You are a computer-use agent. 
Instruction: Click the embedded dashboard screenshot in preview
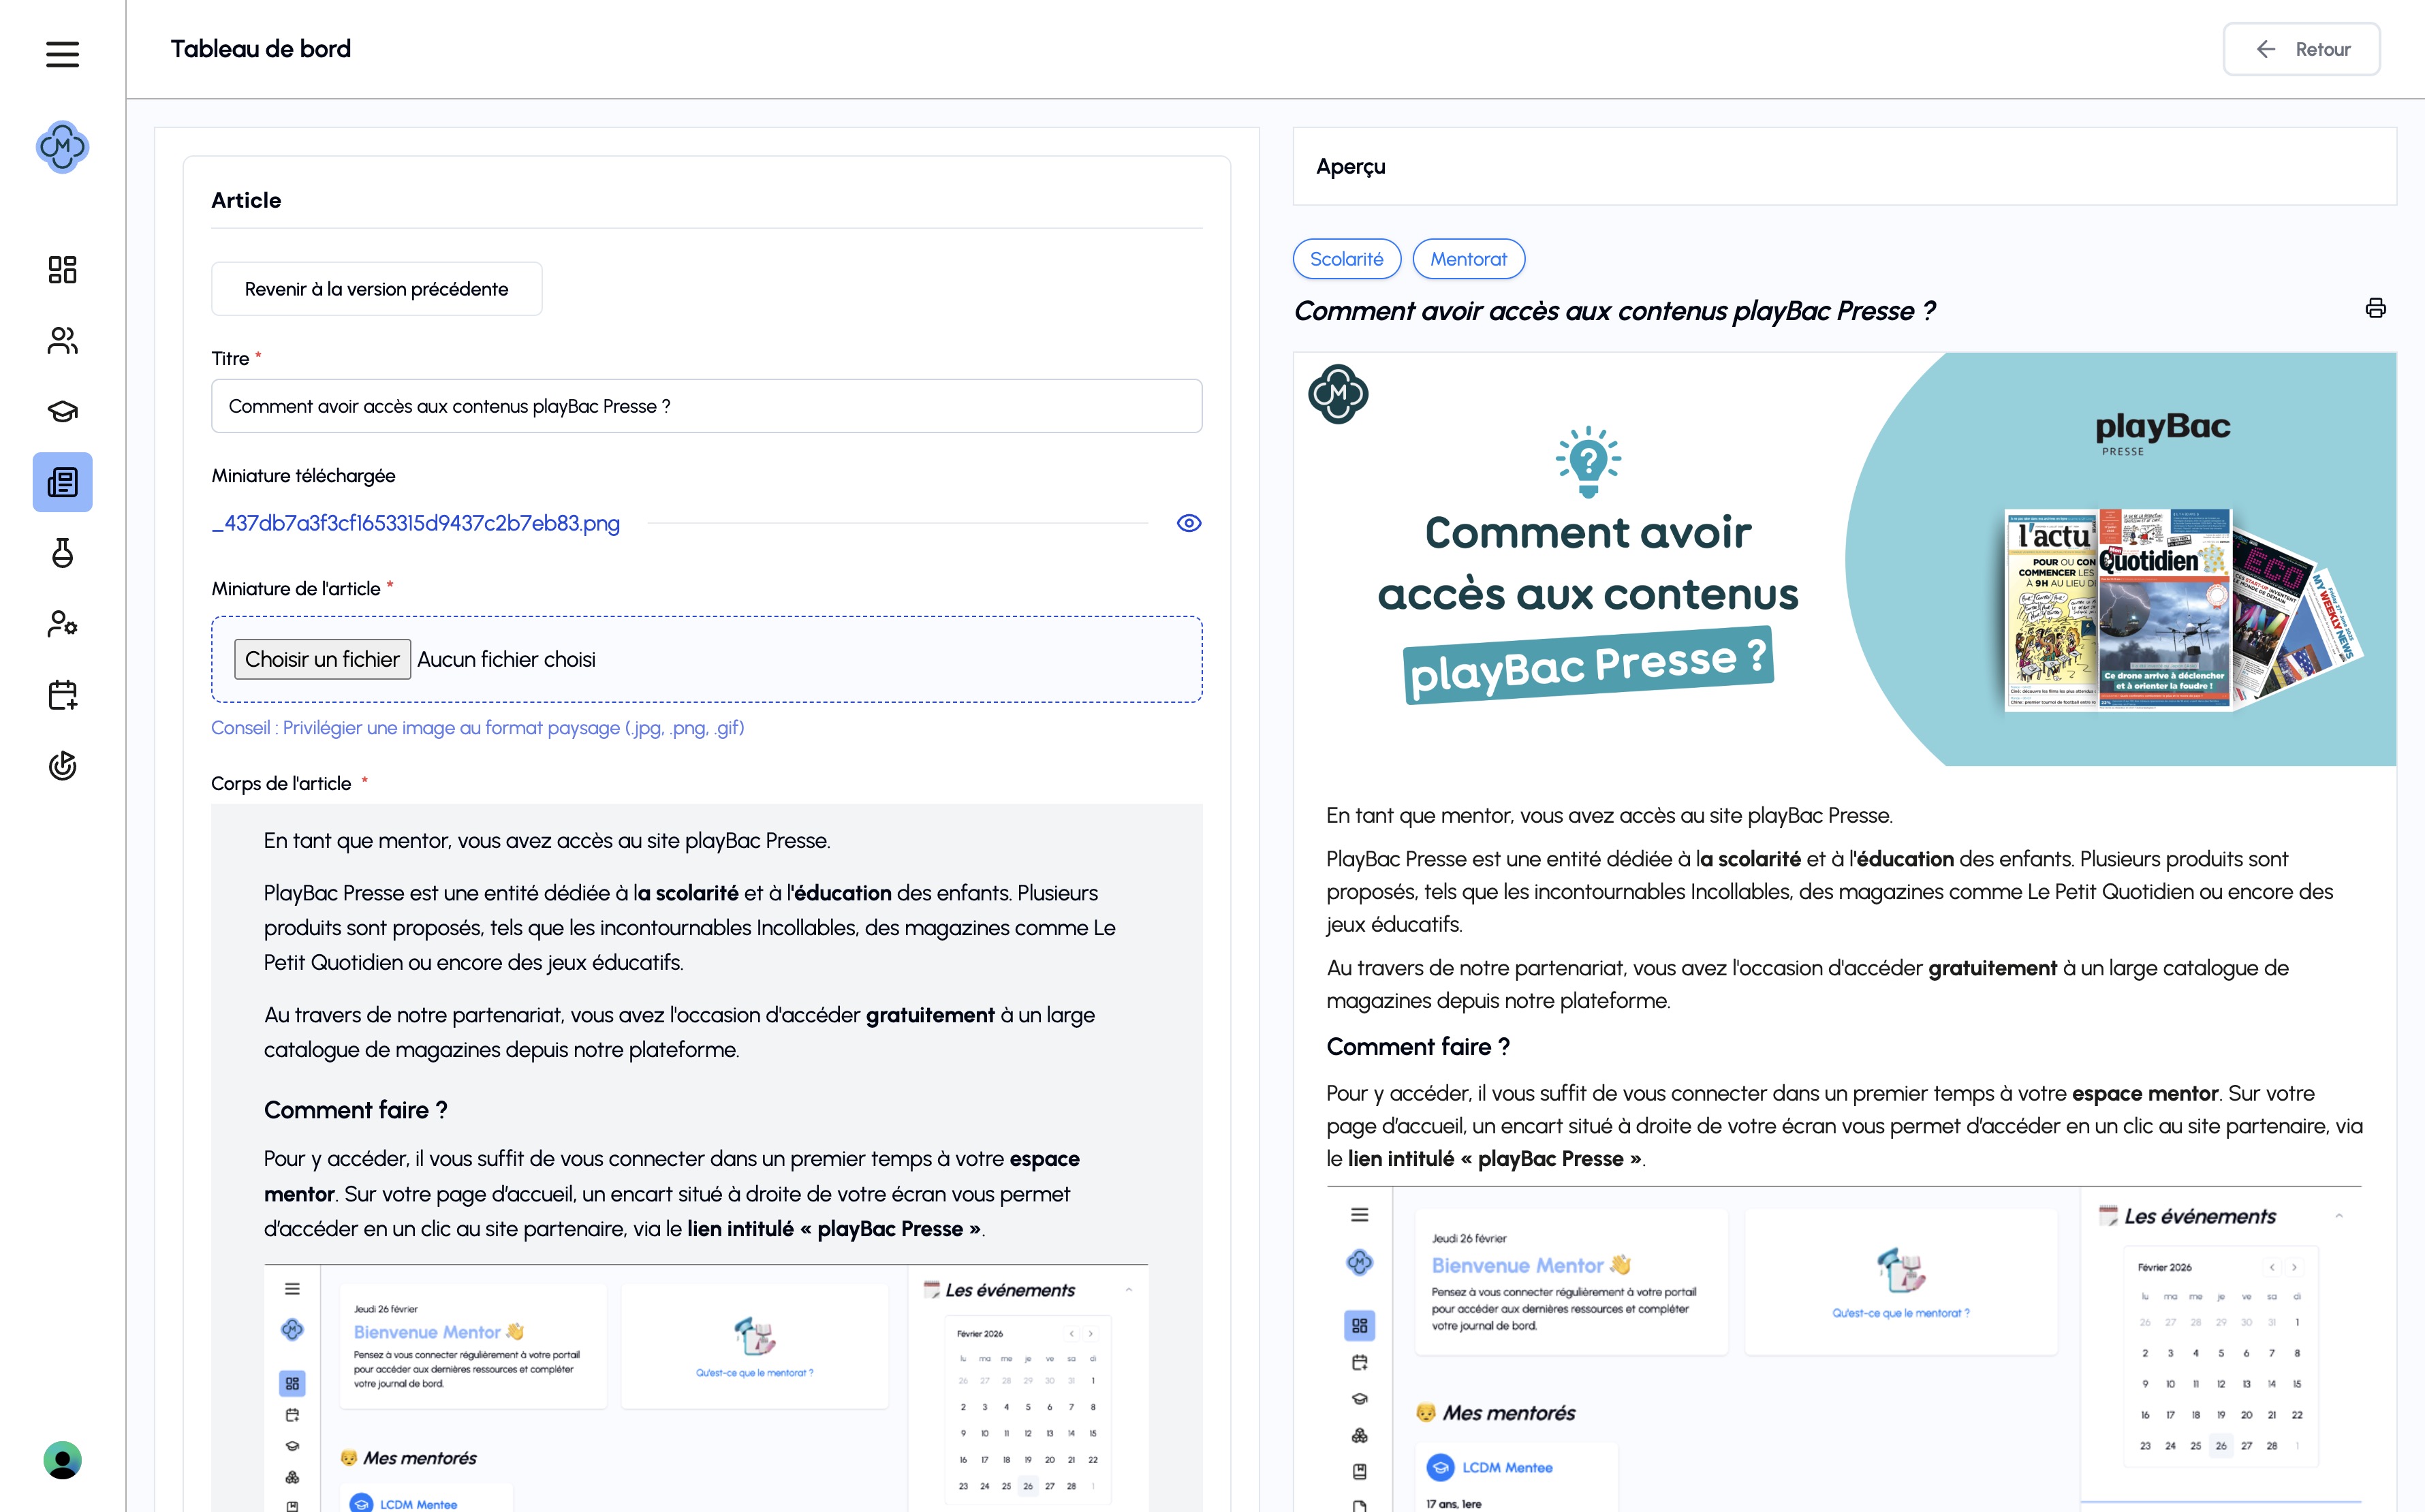pyautogui.click(x=1844, y=1349)
